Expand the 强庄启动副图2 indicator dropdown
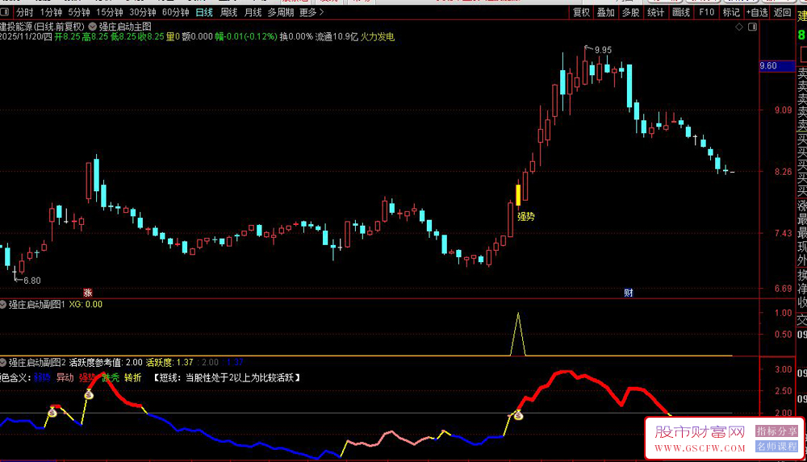 tap(3, 362)
